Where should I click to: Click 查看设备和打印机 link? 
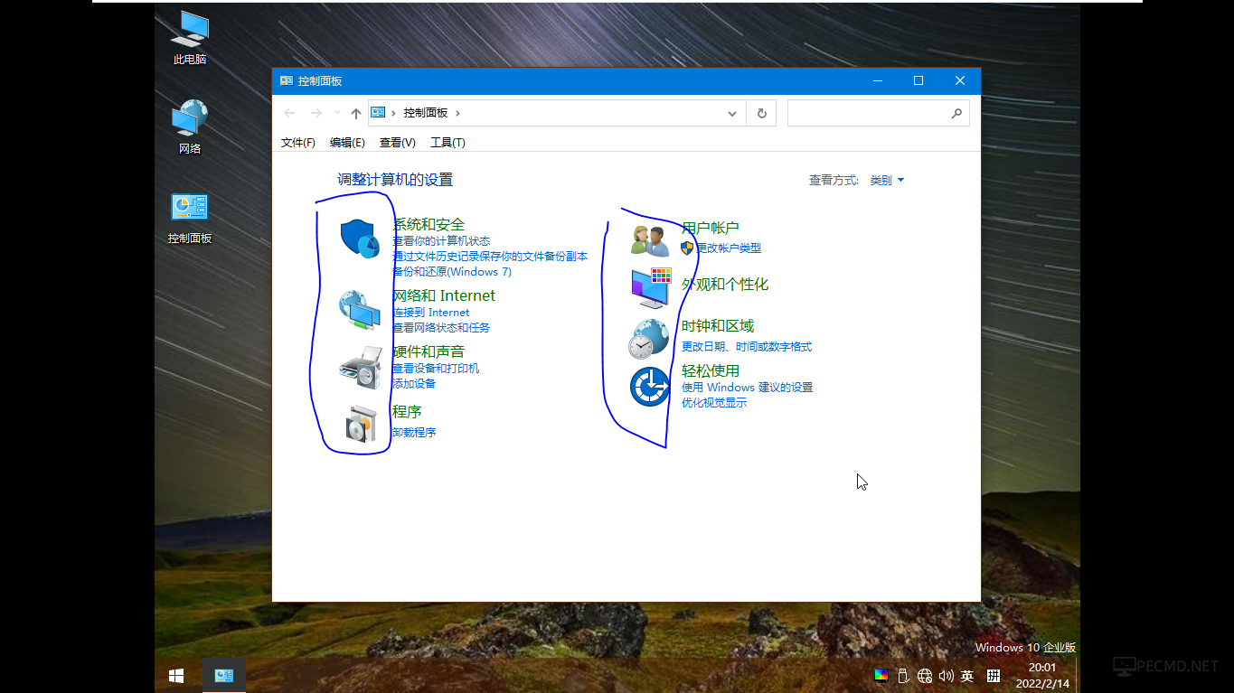436,369
